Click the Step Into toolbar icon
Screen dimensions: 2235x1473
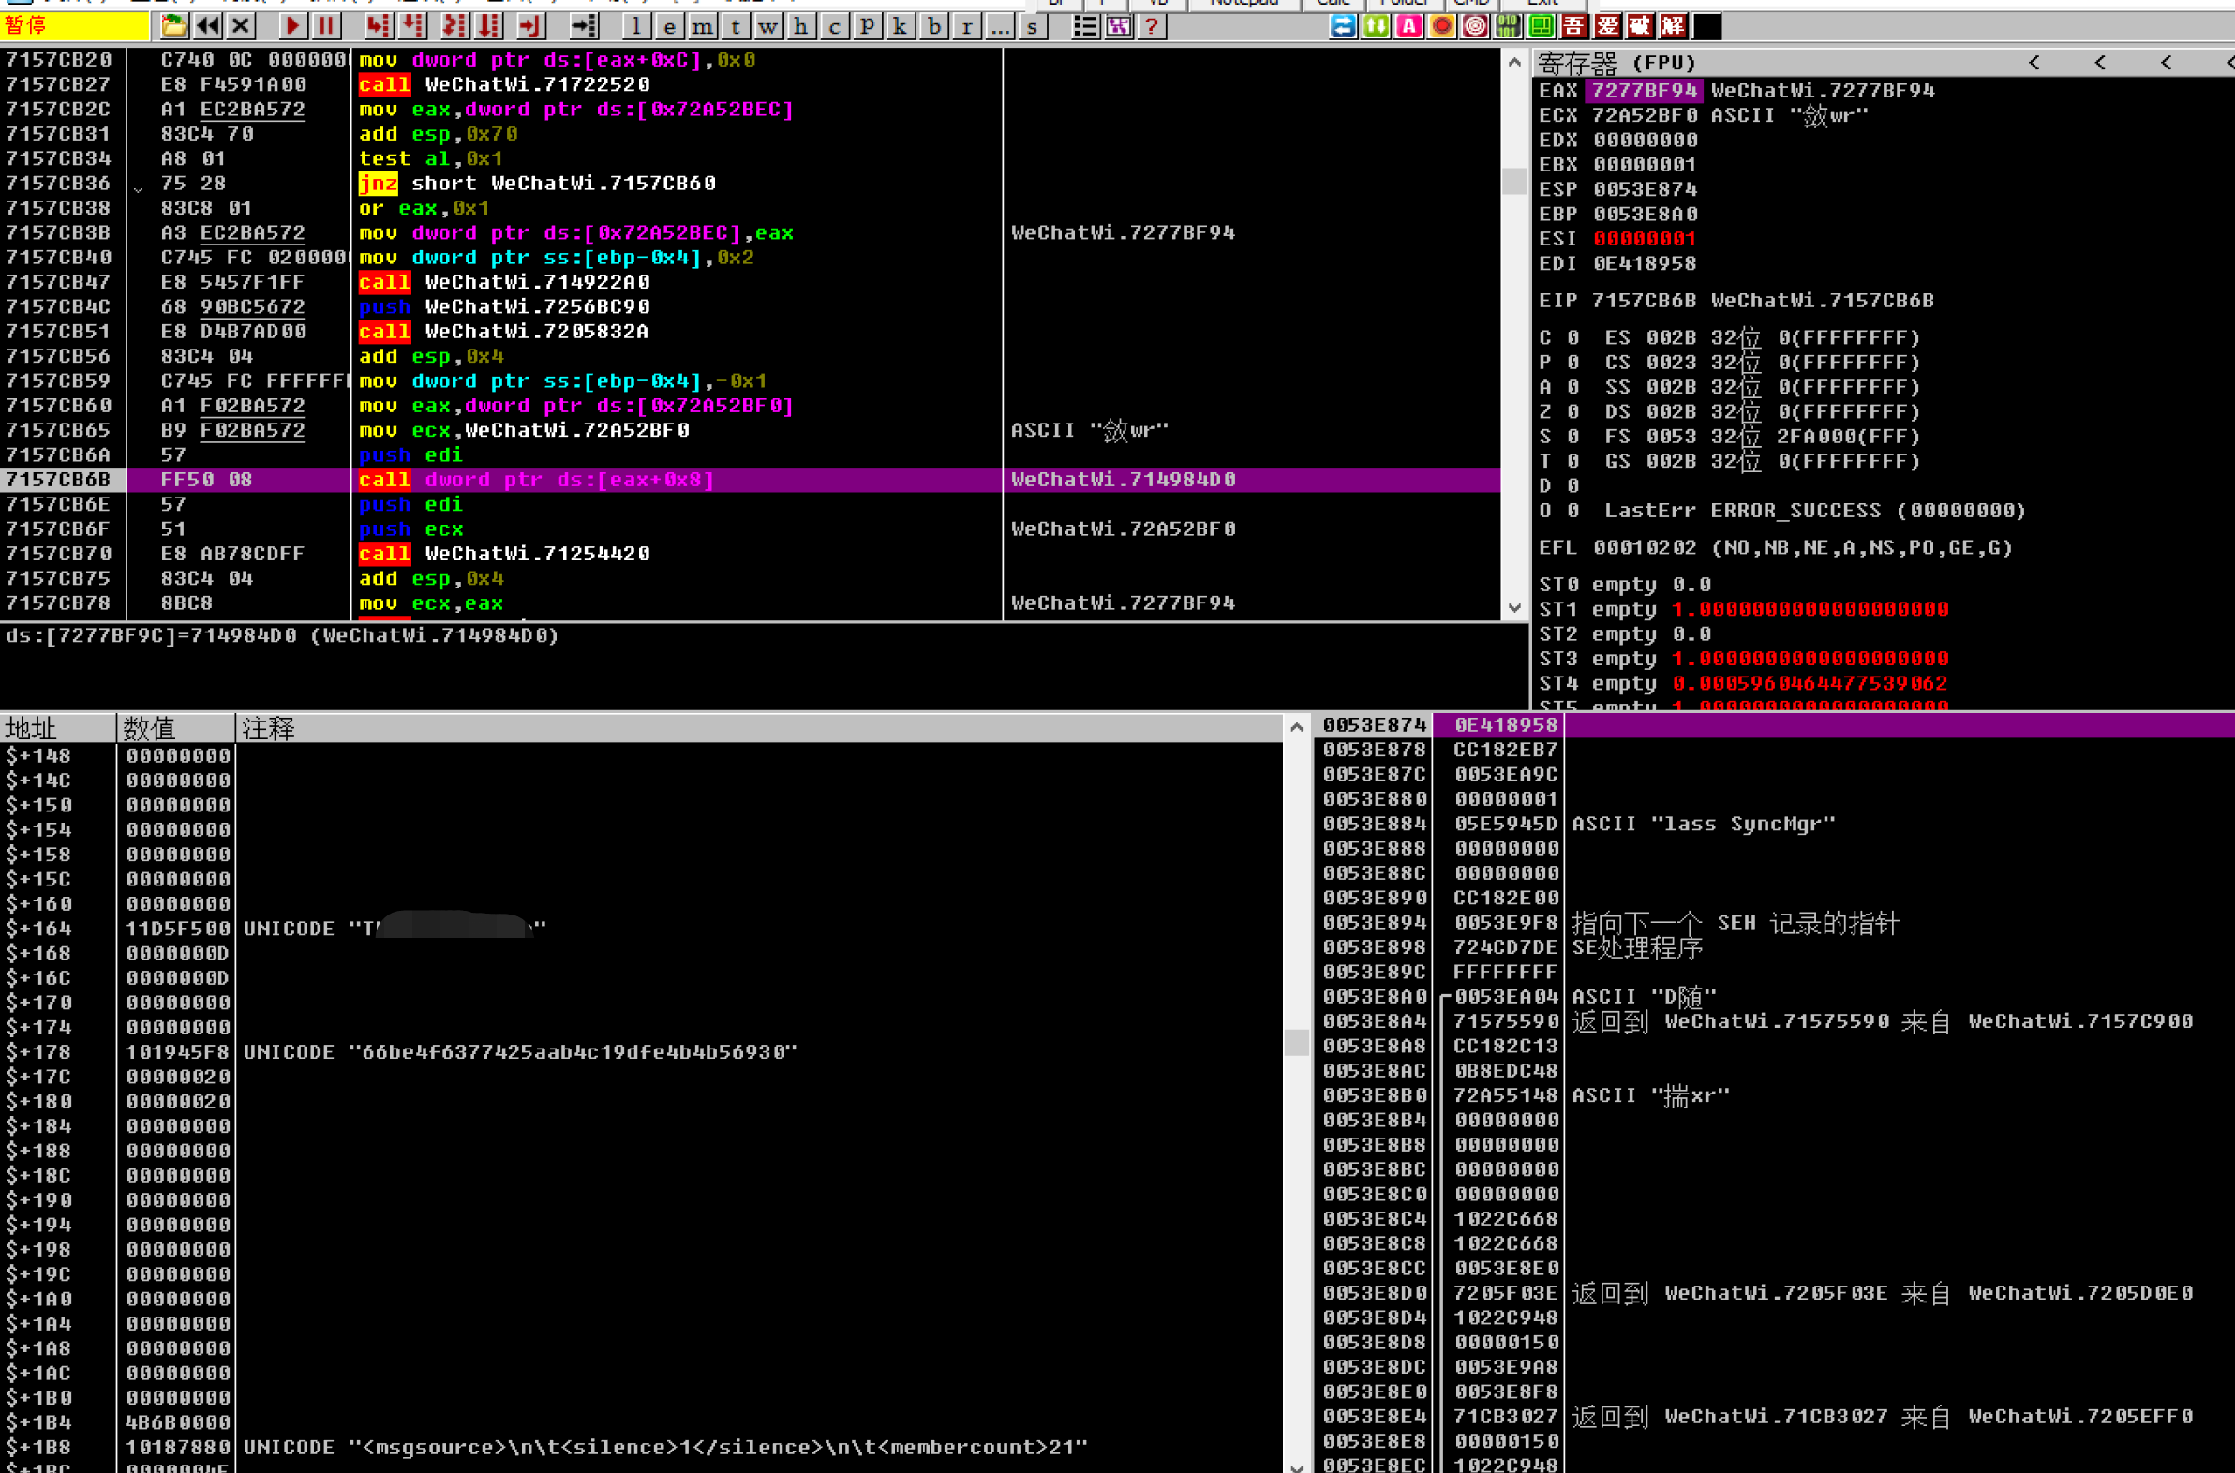(378, 26)
